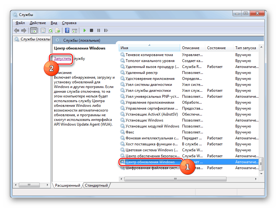Click services list horizontal scroll left arrow
This screenshot has width=277, height=208.
click(x=121, y=179)
